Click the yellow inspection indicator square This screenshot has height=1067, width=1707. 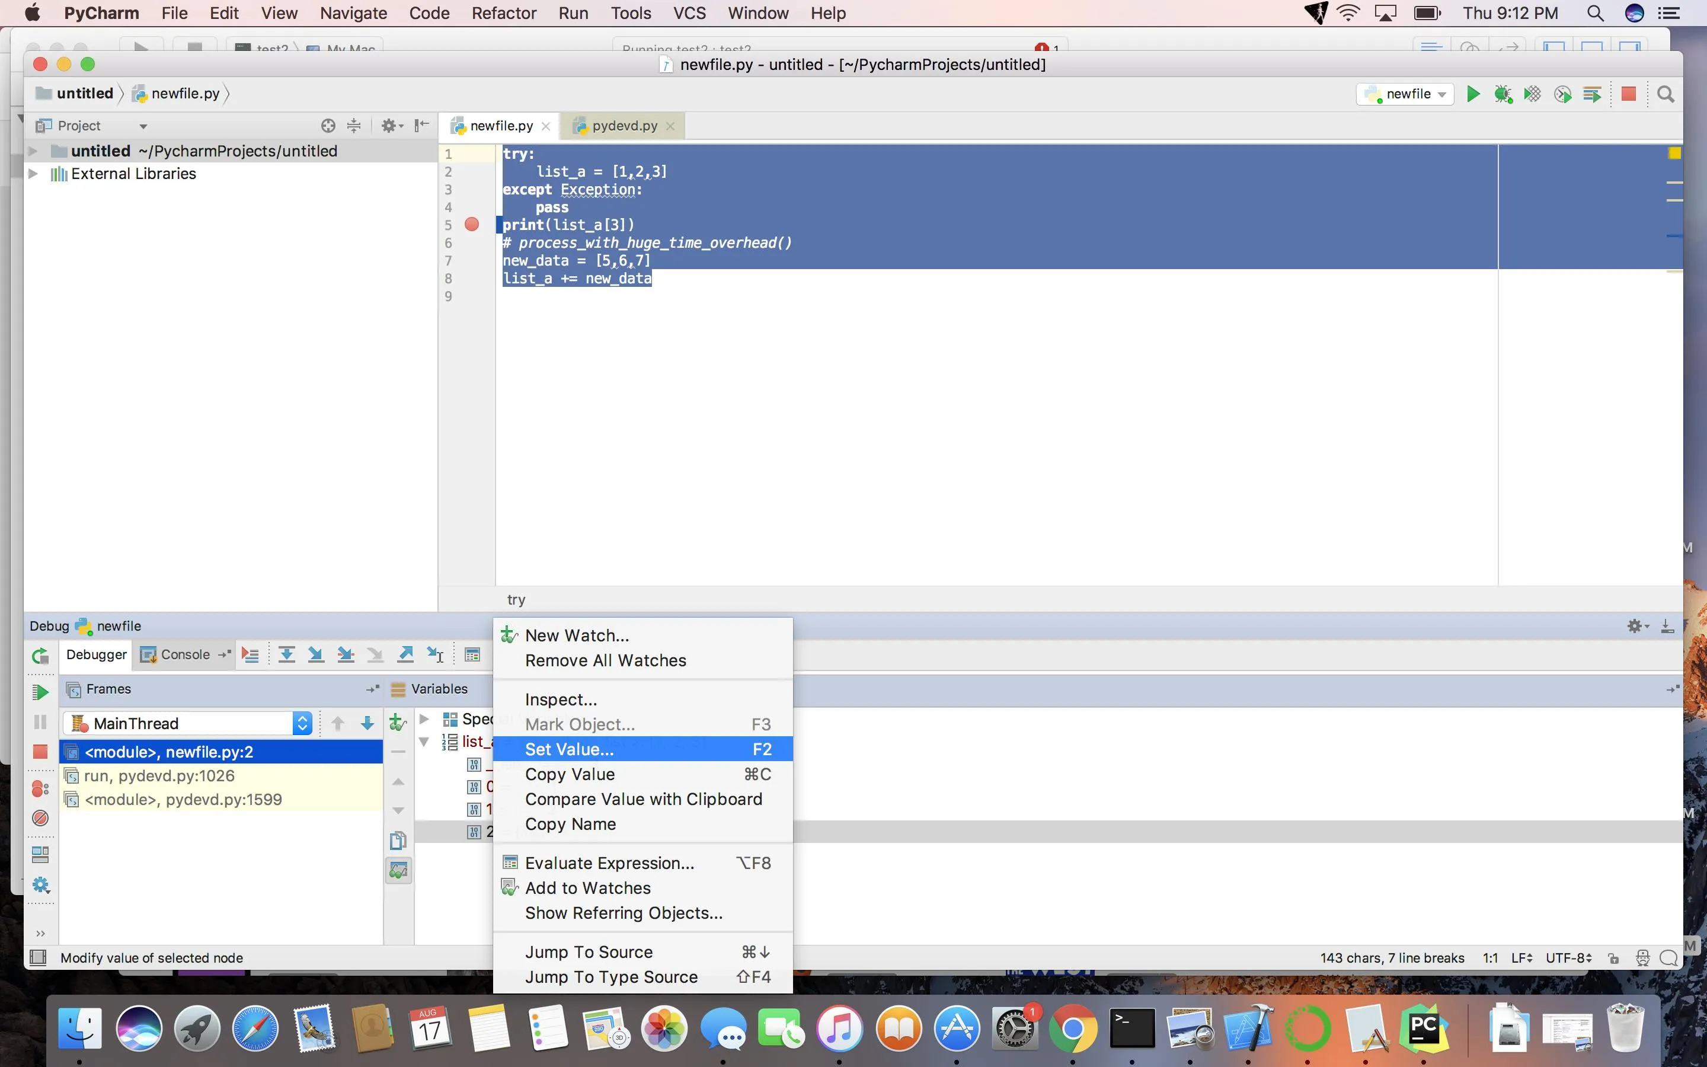[x=1674, y=153]
